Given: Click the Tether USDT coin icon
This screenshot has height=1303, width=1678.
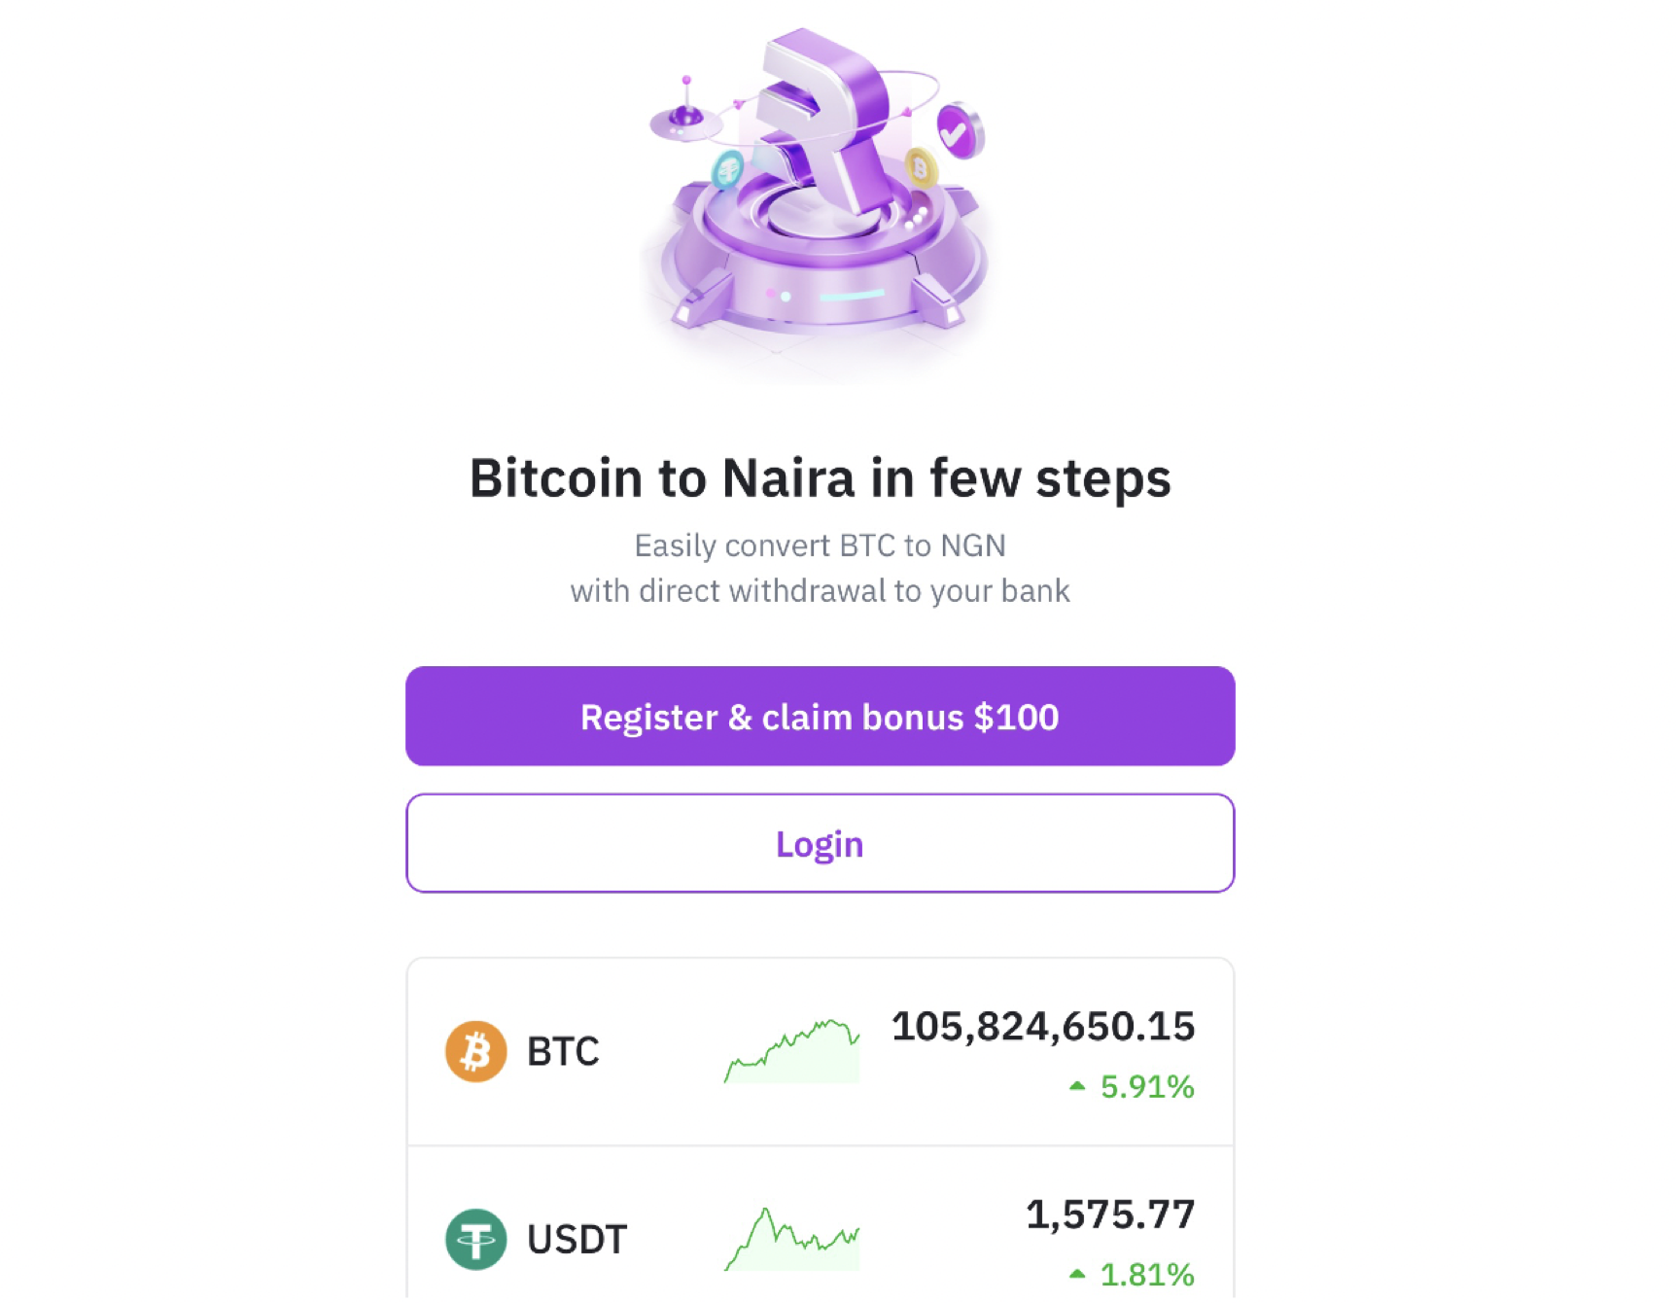Looking at the screenshot, I should (475, 1237).
